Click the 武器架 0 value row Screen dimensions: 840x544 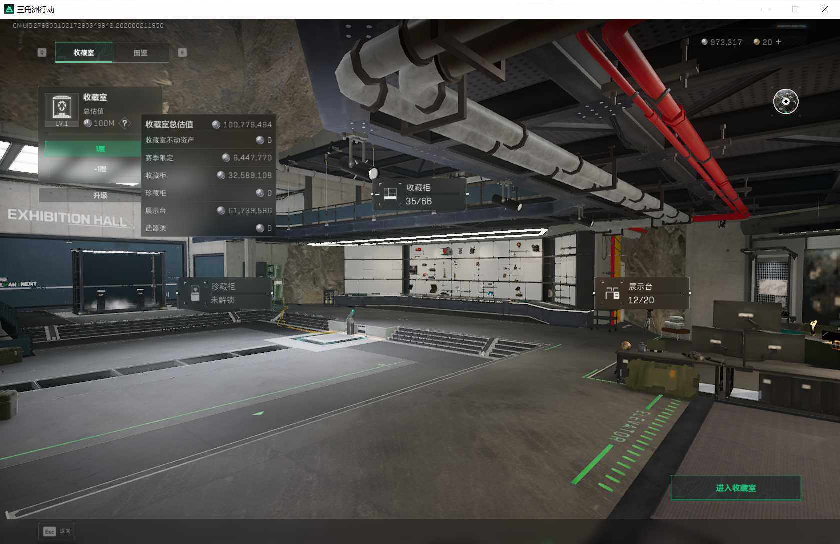[x=208, y=228]
